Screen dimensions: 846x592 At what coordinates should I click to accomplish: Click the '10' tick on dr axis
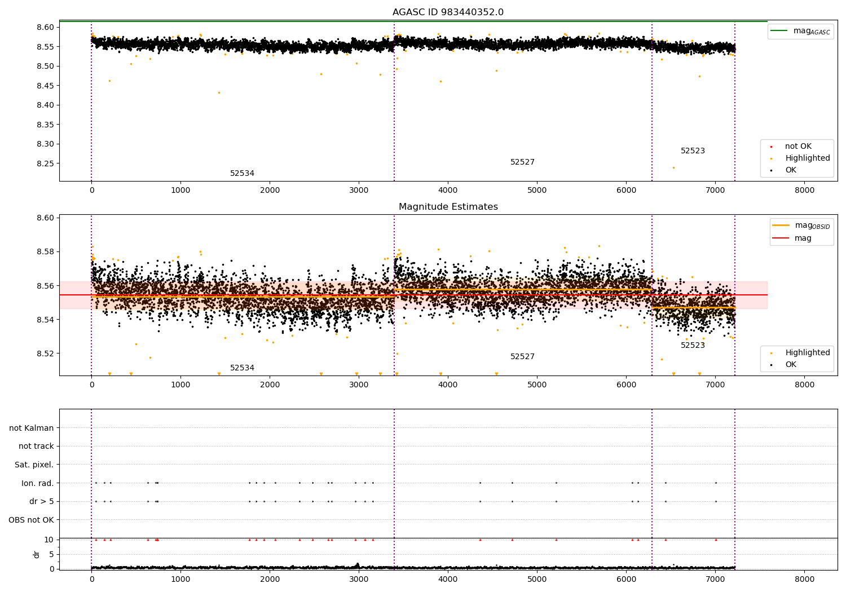click(49, 540)
